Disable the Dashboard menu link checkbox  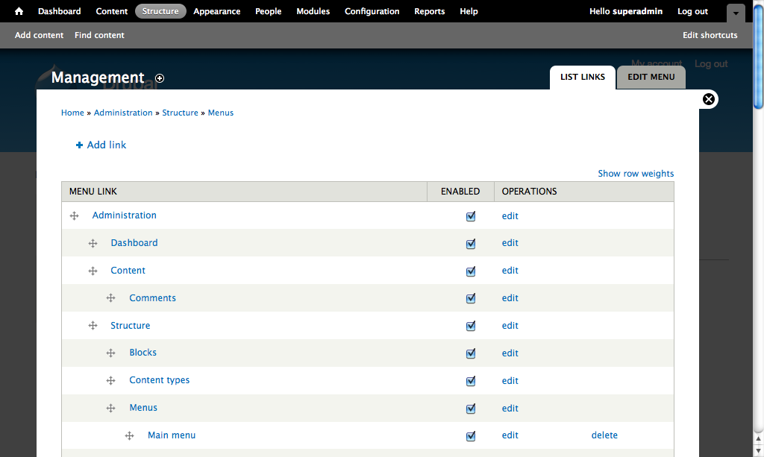pos(471,244)
